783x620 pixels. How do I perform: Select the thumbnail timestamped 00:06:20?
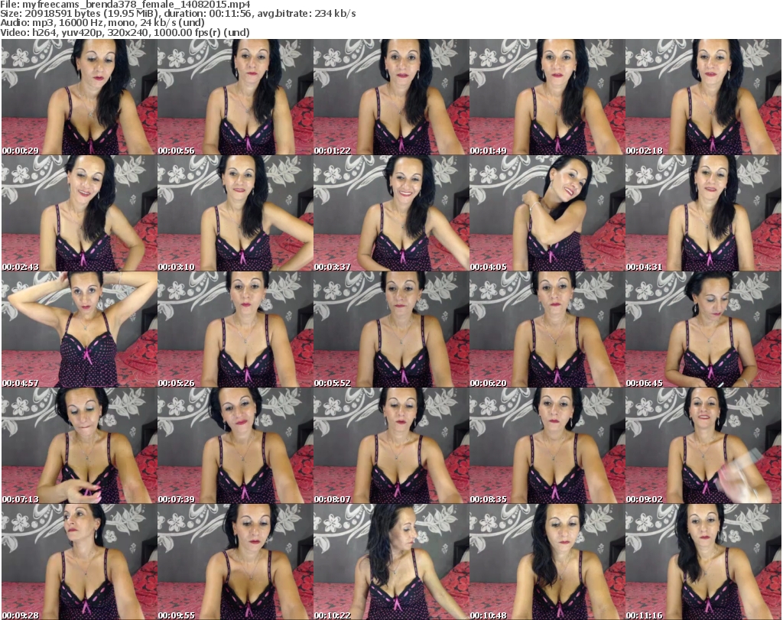(547, 329)
